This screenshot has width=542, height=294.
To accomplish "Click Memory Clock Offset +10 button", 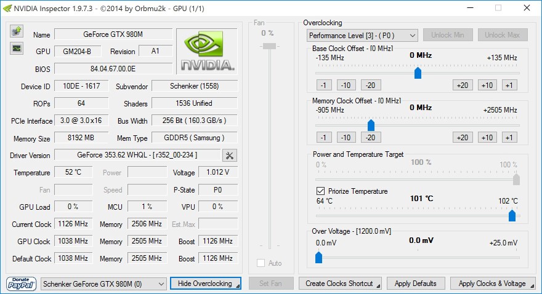I will coord(487,138).
